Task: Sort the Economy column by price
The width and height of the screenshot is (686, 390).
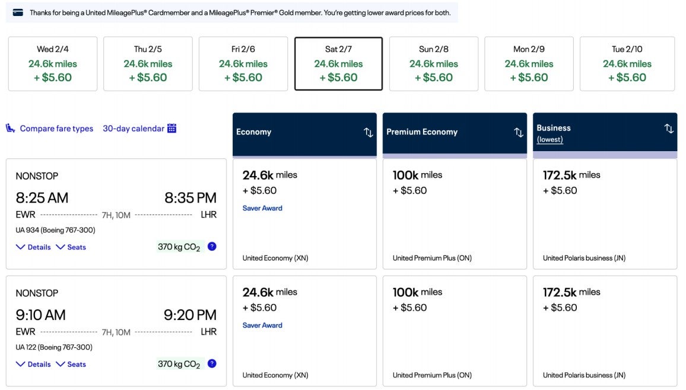Action: click(x=368, y=133)
